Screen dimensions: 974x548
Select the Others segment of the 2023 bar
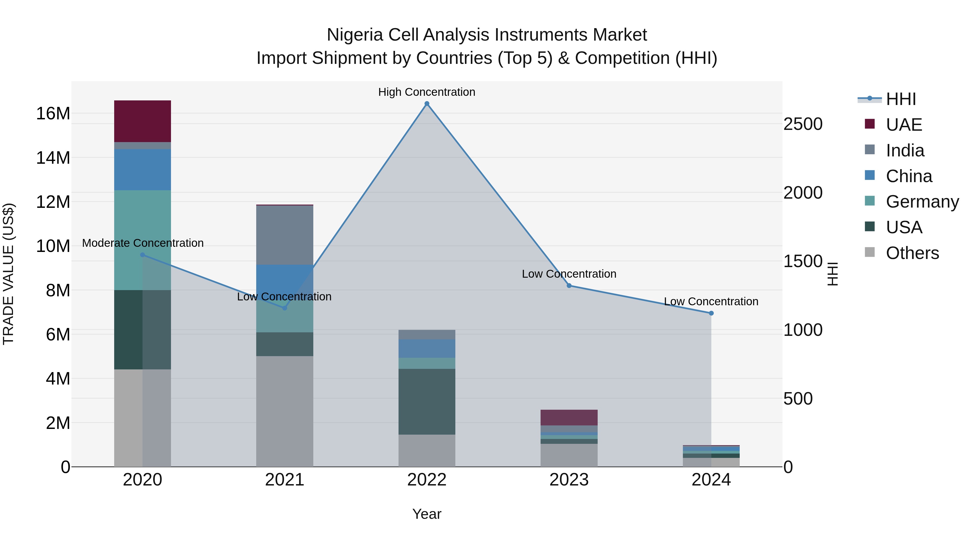tap(569, 455)
